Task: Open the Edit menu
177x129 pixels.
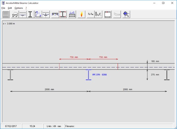Action: coord(10,8)
